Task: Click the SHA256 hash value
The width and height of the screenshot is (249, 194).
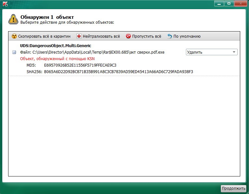Action: 118,72
